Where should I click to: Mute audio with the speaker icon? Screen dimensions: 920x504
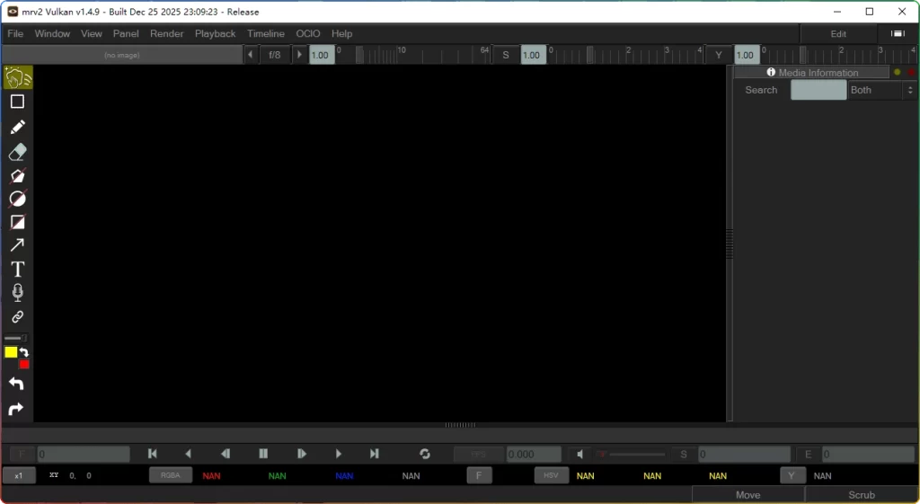[579, 454]
